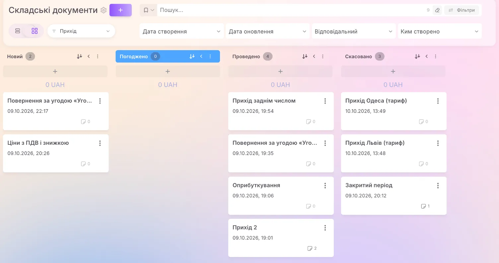499x263 pixels.
Task: Open menu for Закритий період card
Action: point(438,186)
